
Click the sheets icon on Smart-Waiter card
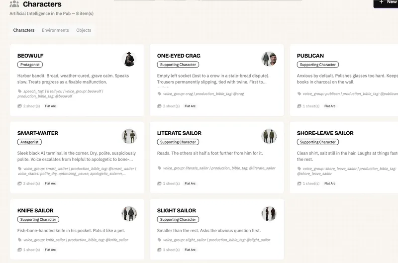tap(19, 183)
